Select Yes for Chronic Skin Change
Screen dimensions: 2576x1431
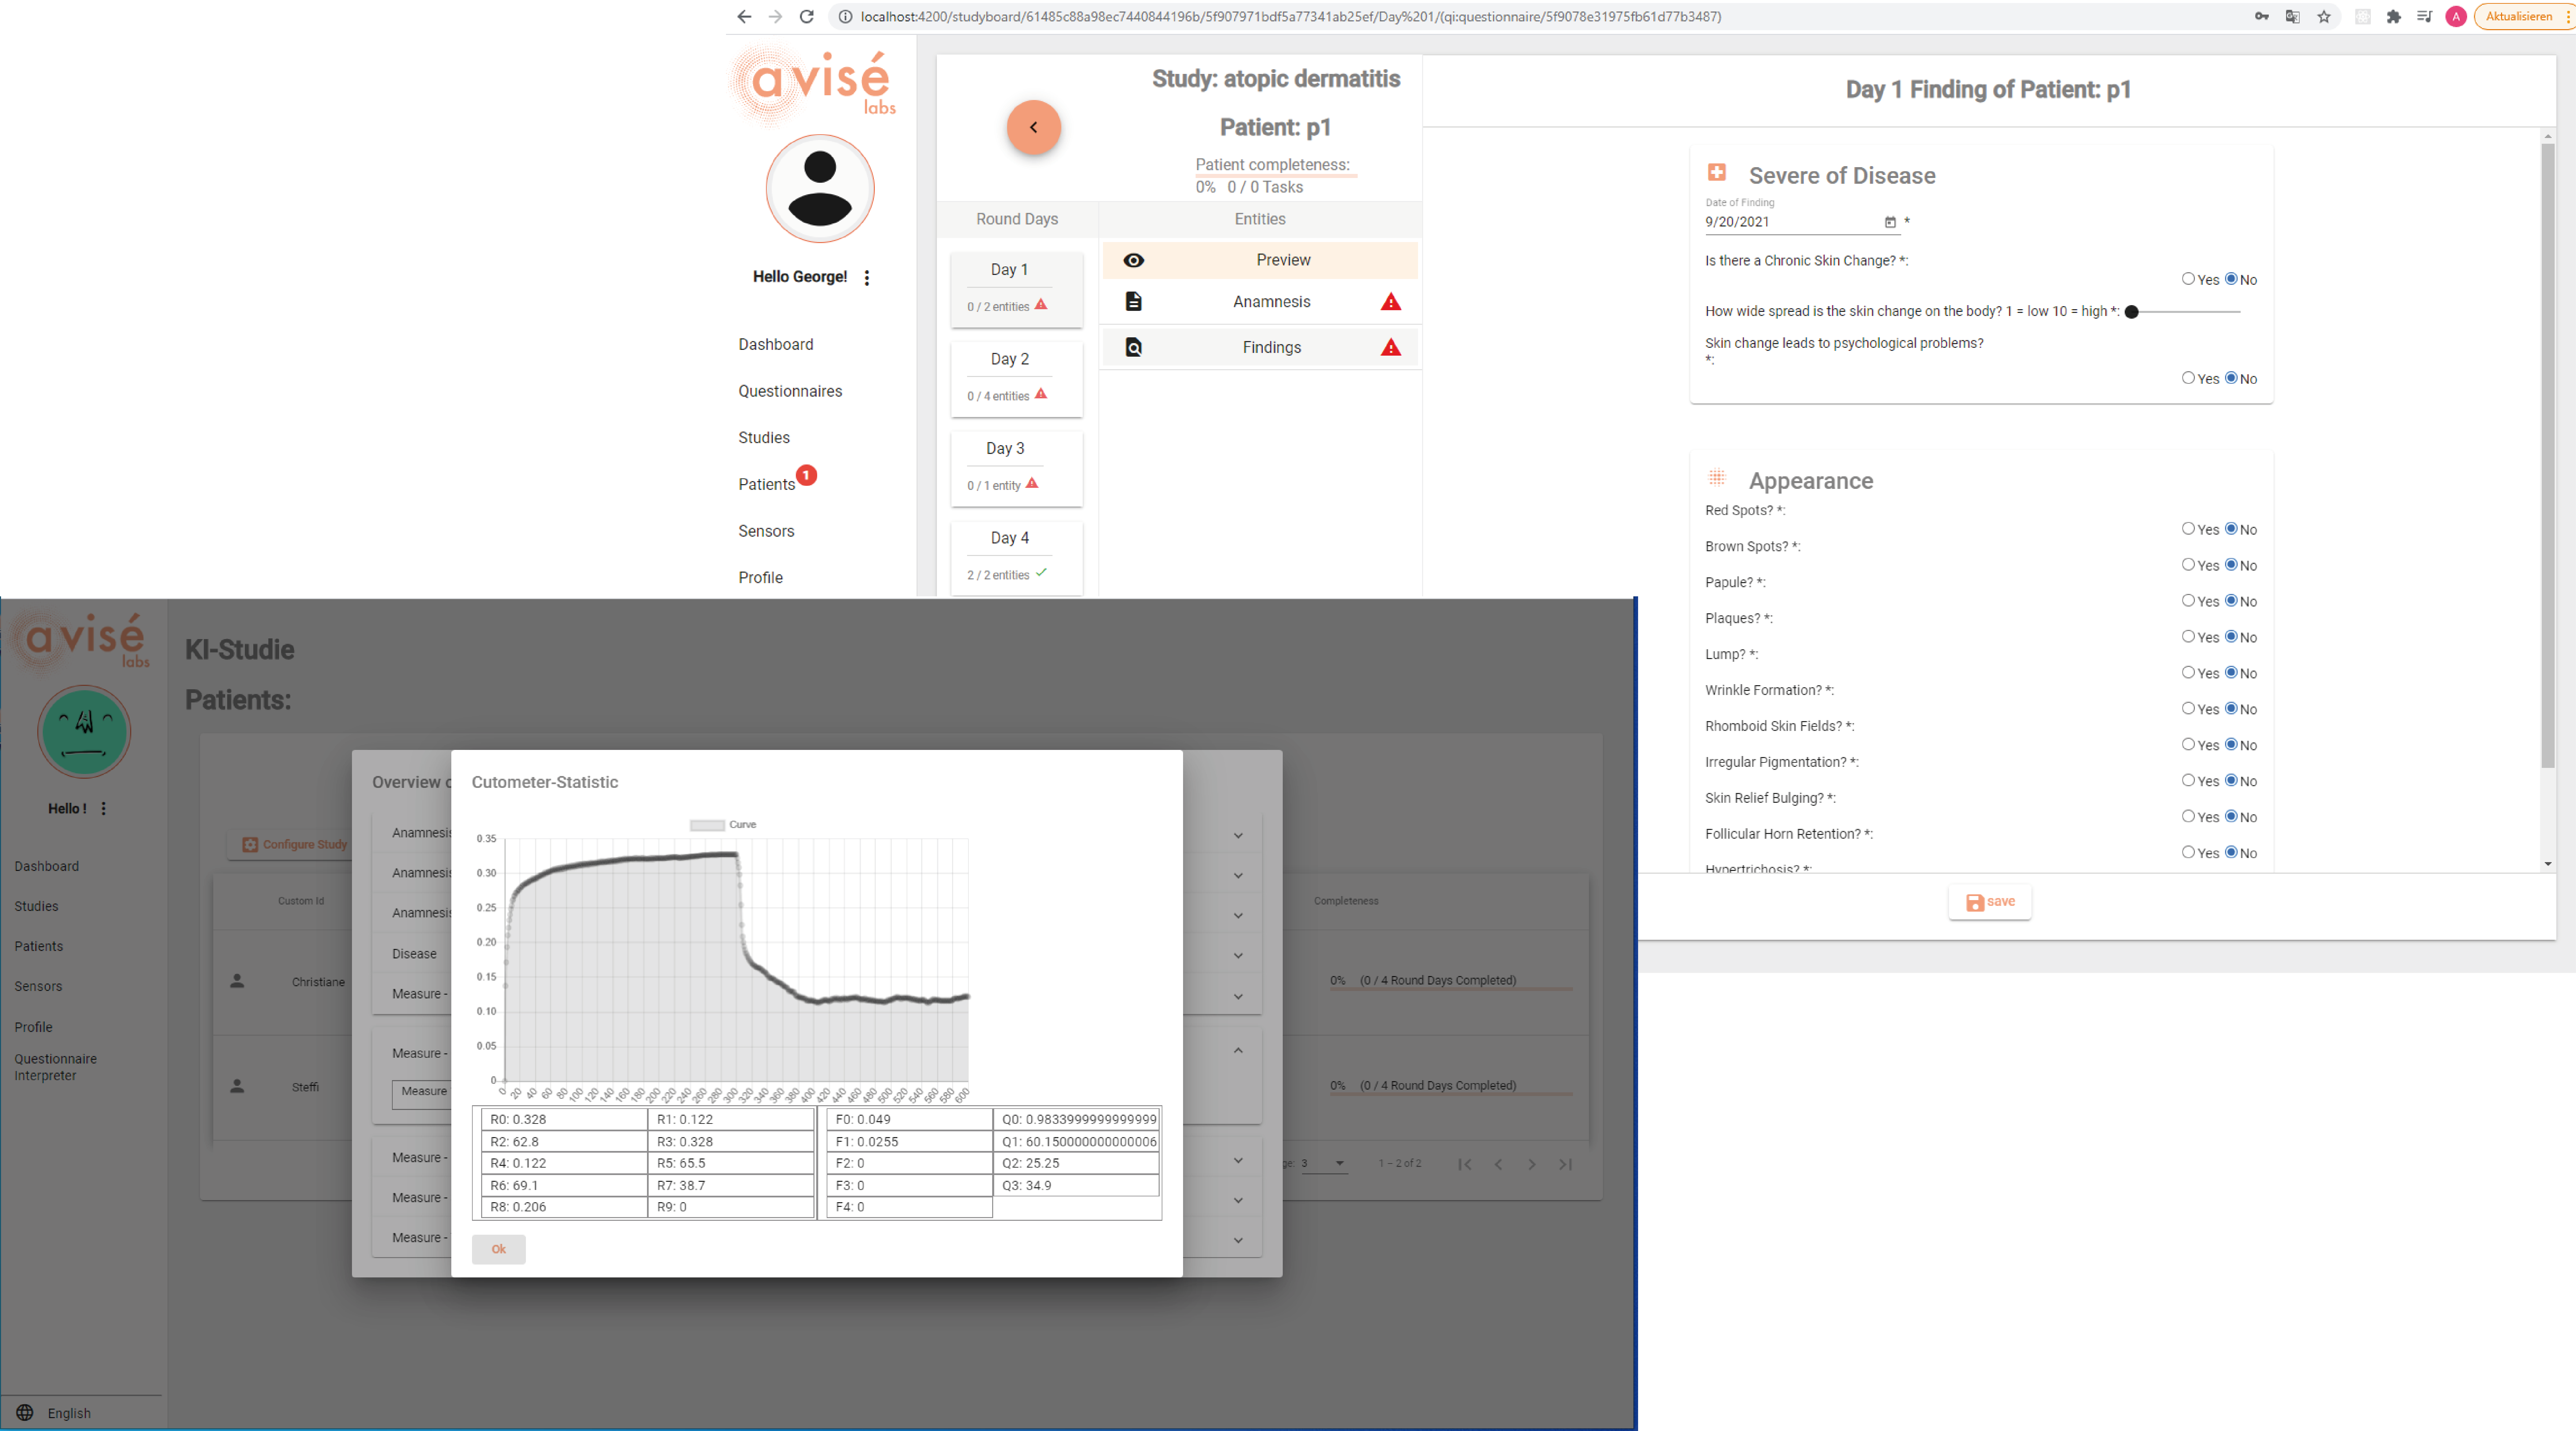coord(2188,279)
